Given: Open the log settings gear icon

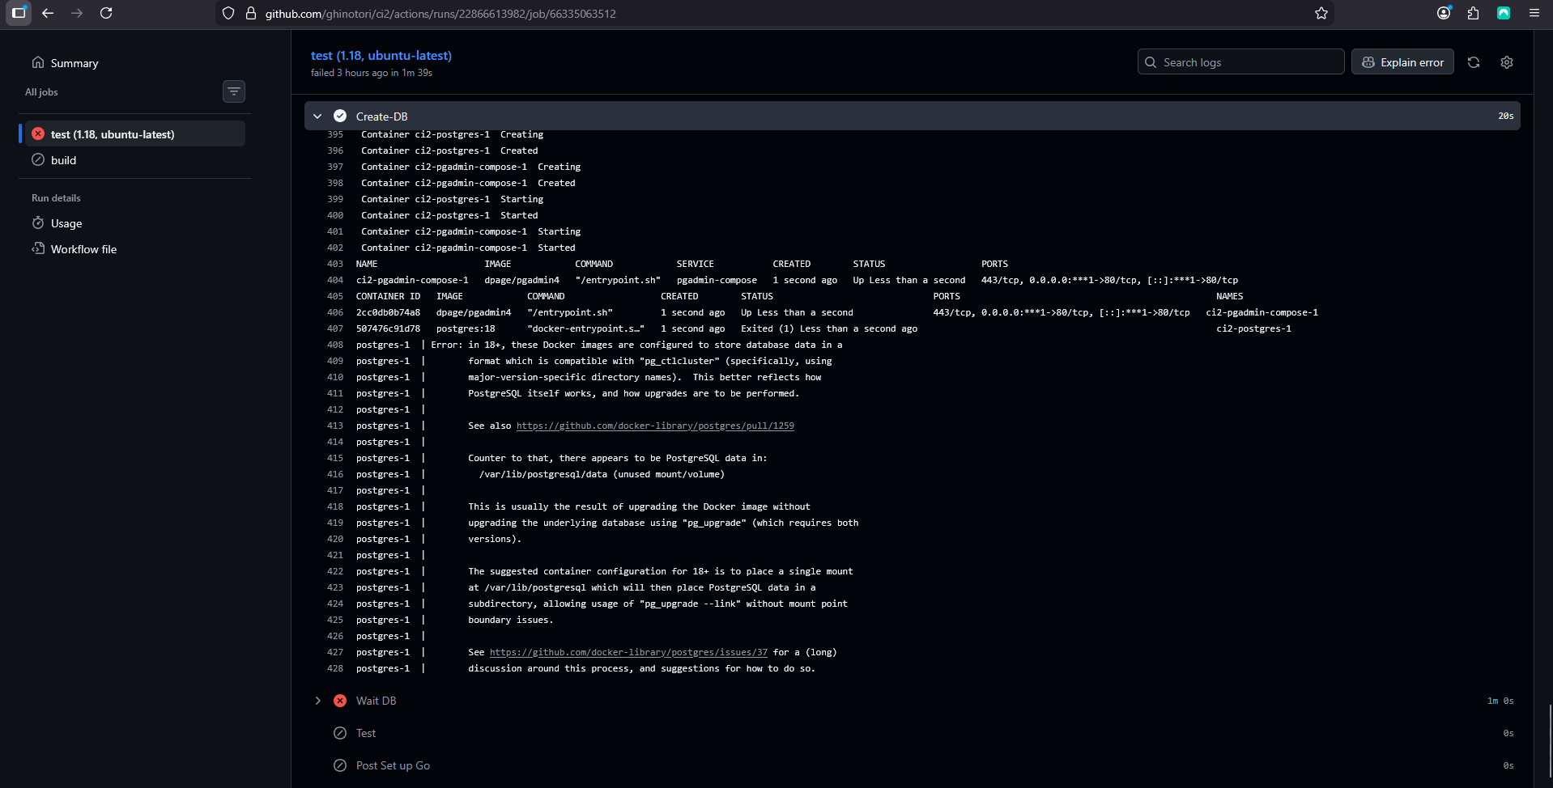Looking at the screenshot, I should (x=1506, y=62).
